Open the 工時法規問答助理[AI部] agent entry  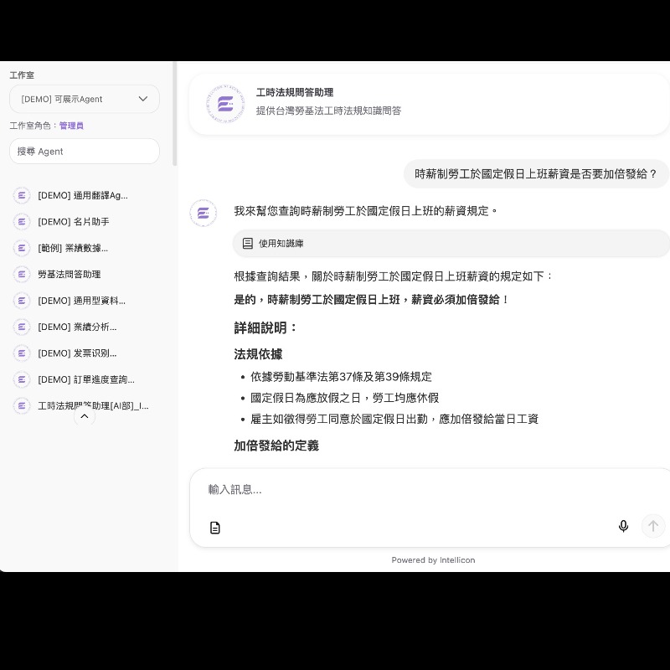pos(83,405)
